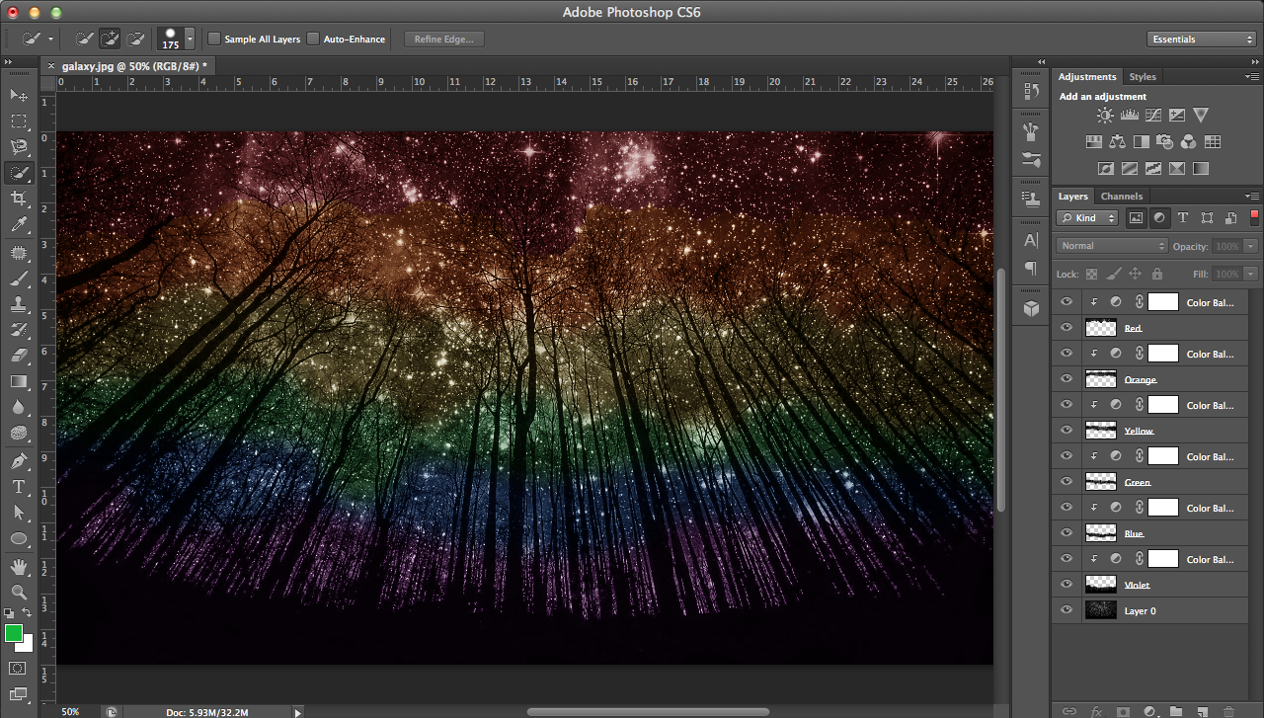
Task: Enable Sample All Layers checkbox
Action: [214, 40]
